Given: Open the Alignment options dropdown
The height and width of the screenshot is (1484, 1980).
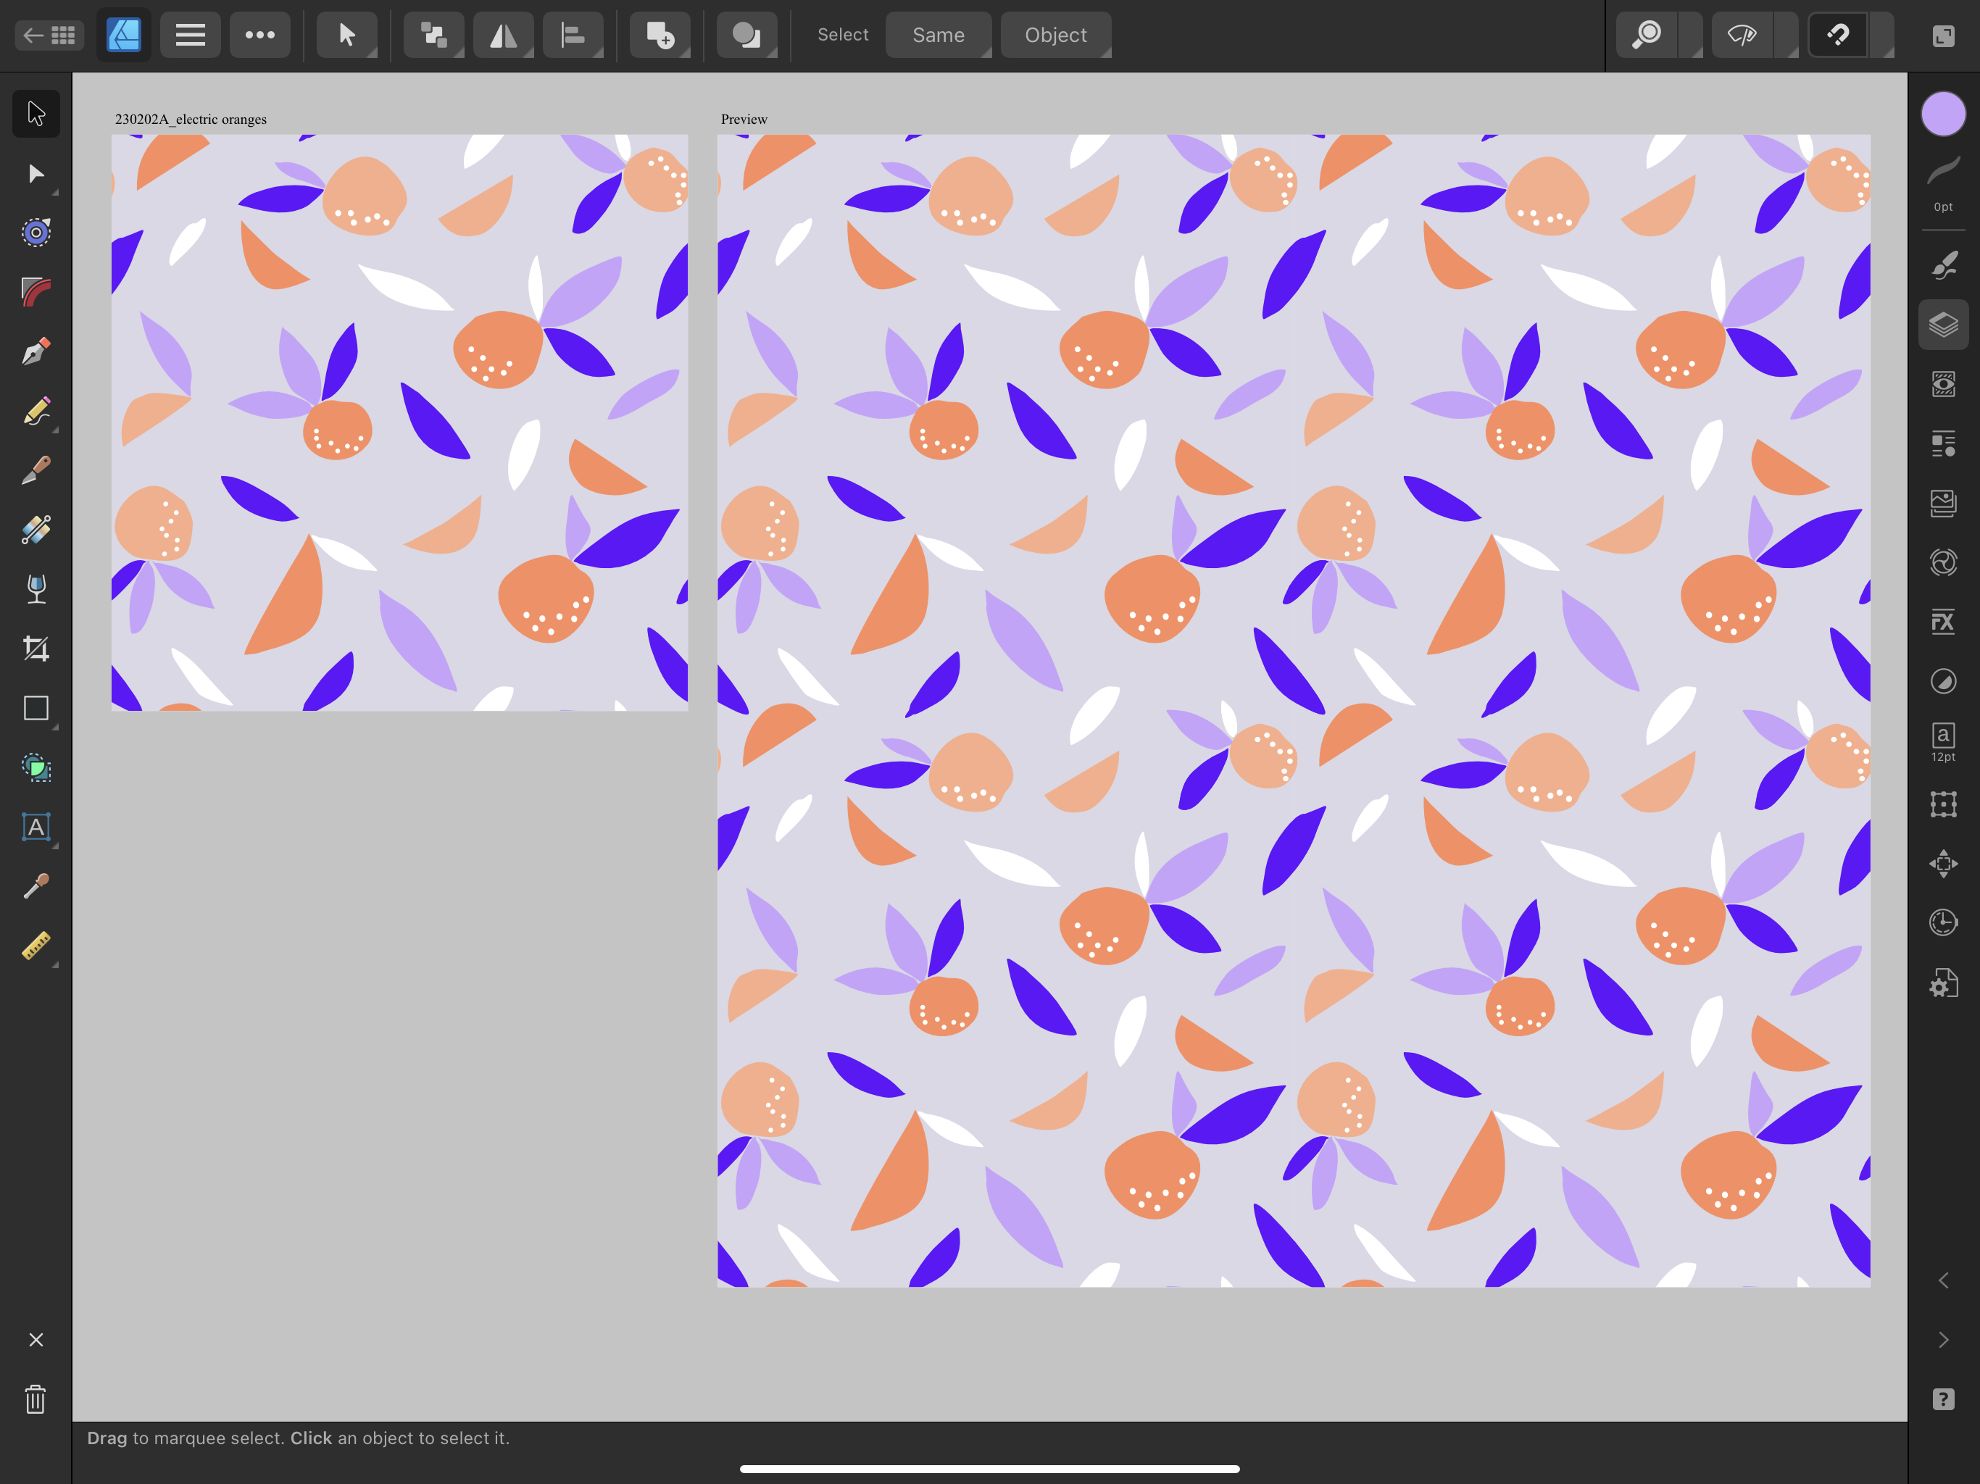Looking at the screenshot, I should [x=573, y=35].
